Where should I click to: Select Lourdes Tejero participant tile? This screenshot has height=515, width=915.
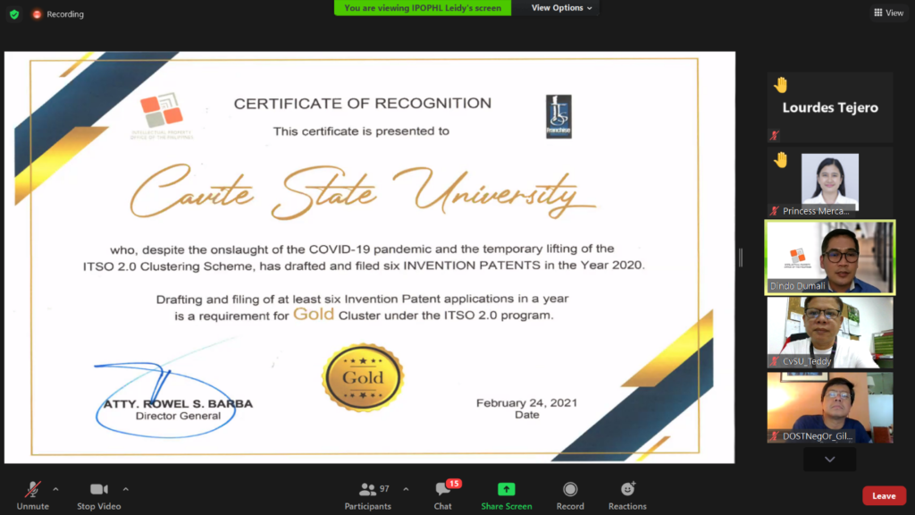pos(830,107)
